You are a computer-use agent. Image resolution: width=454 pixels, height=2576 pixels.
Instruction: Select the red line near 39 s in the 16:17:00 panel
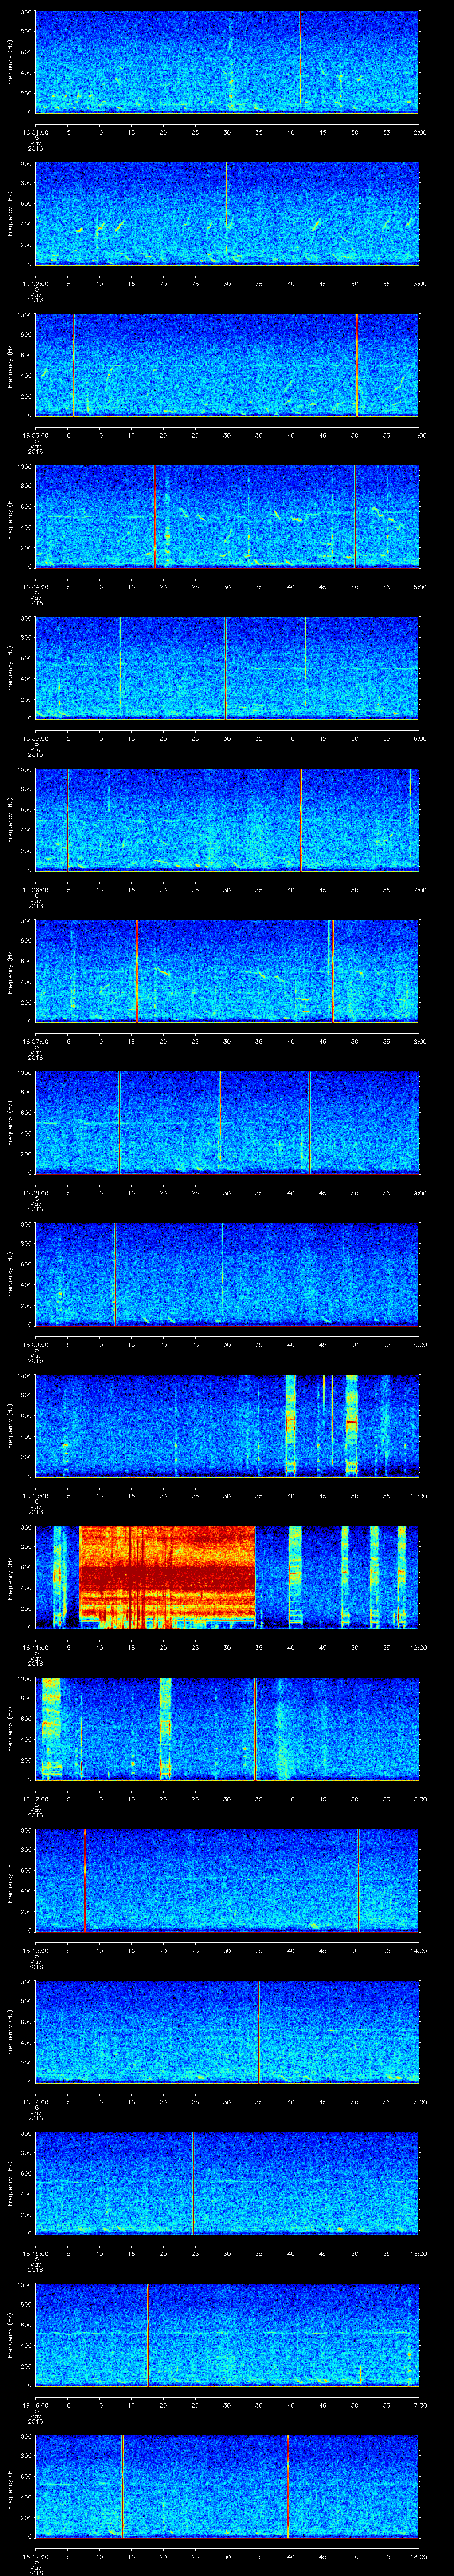[x=287, y=2486]
